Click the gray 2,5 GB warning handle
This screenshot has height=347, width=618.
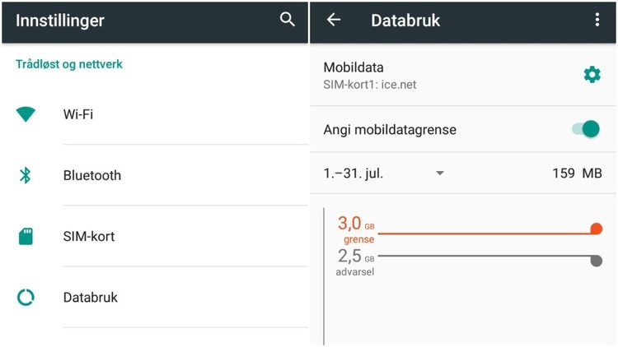[597, 261]
